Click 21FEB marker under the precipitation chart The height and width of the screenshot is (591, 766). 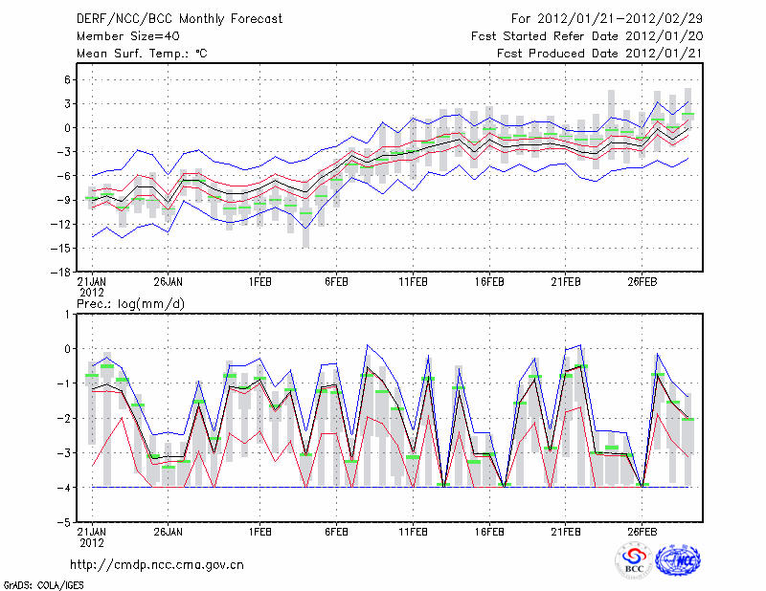566,532
